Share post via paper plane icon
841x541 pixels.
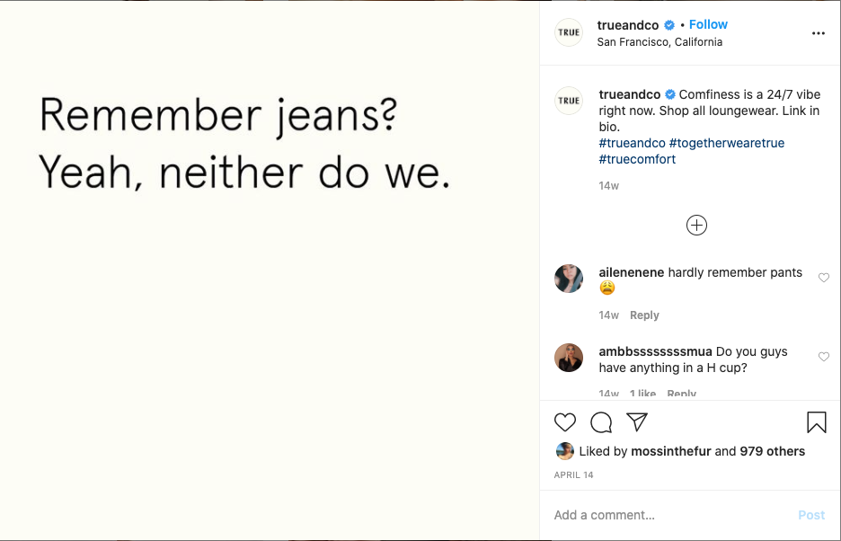click(637, 422)
